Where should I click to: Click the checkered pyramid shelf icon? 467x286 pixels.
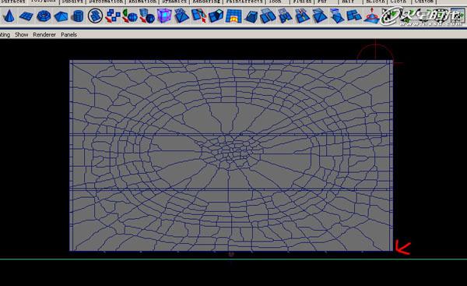click(181, 16)
